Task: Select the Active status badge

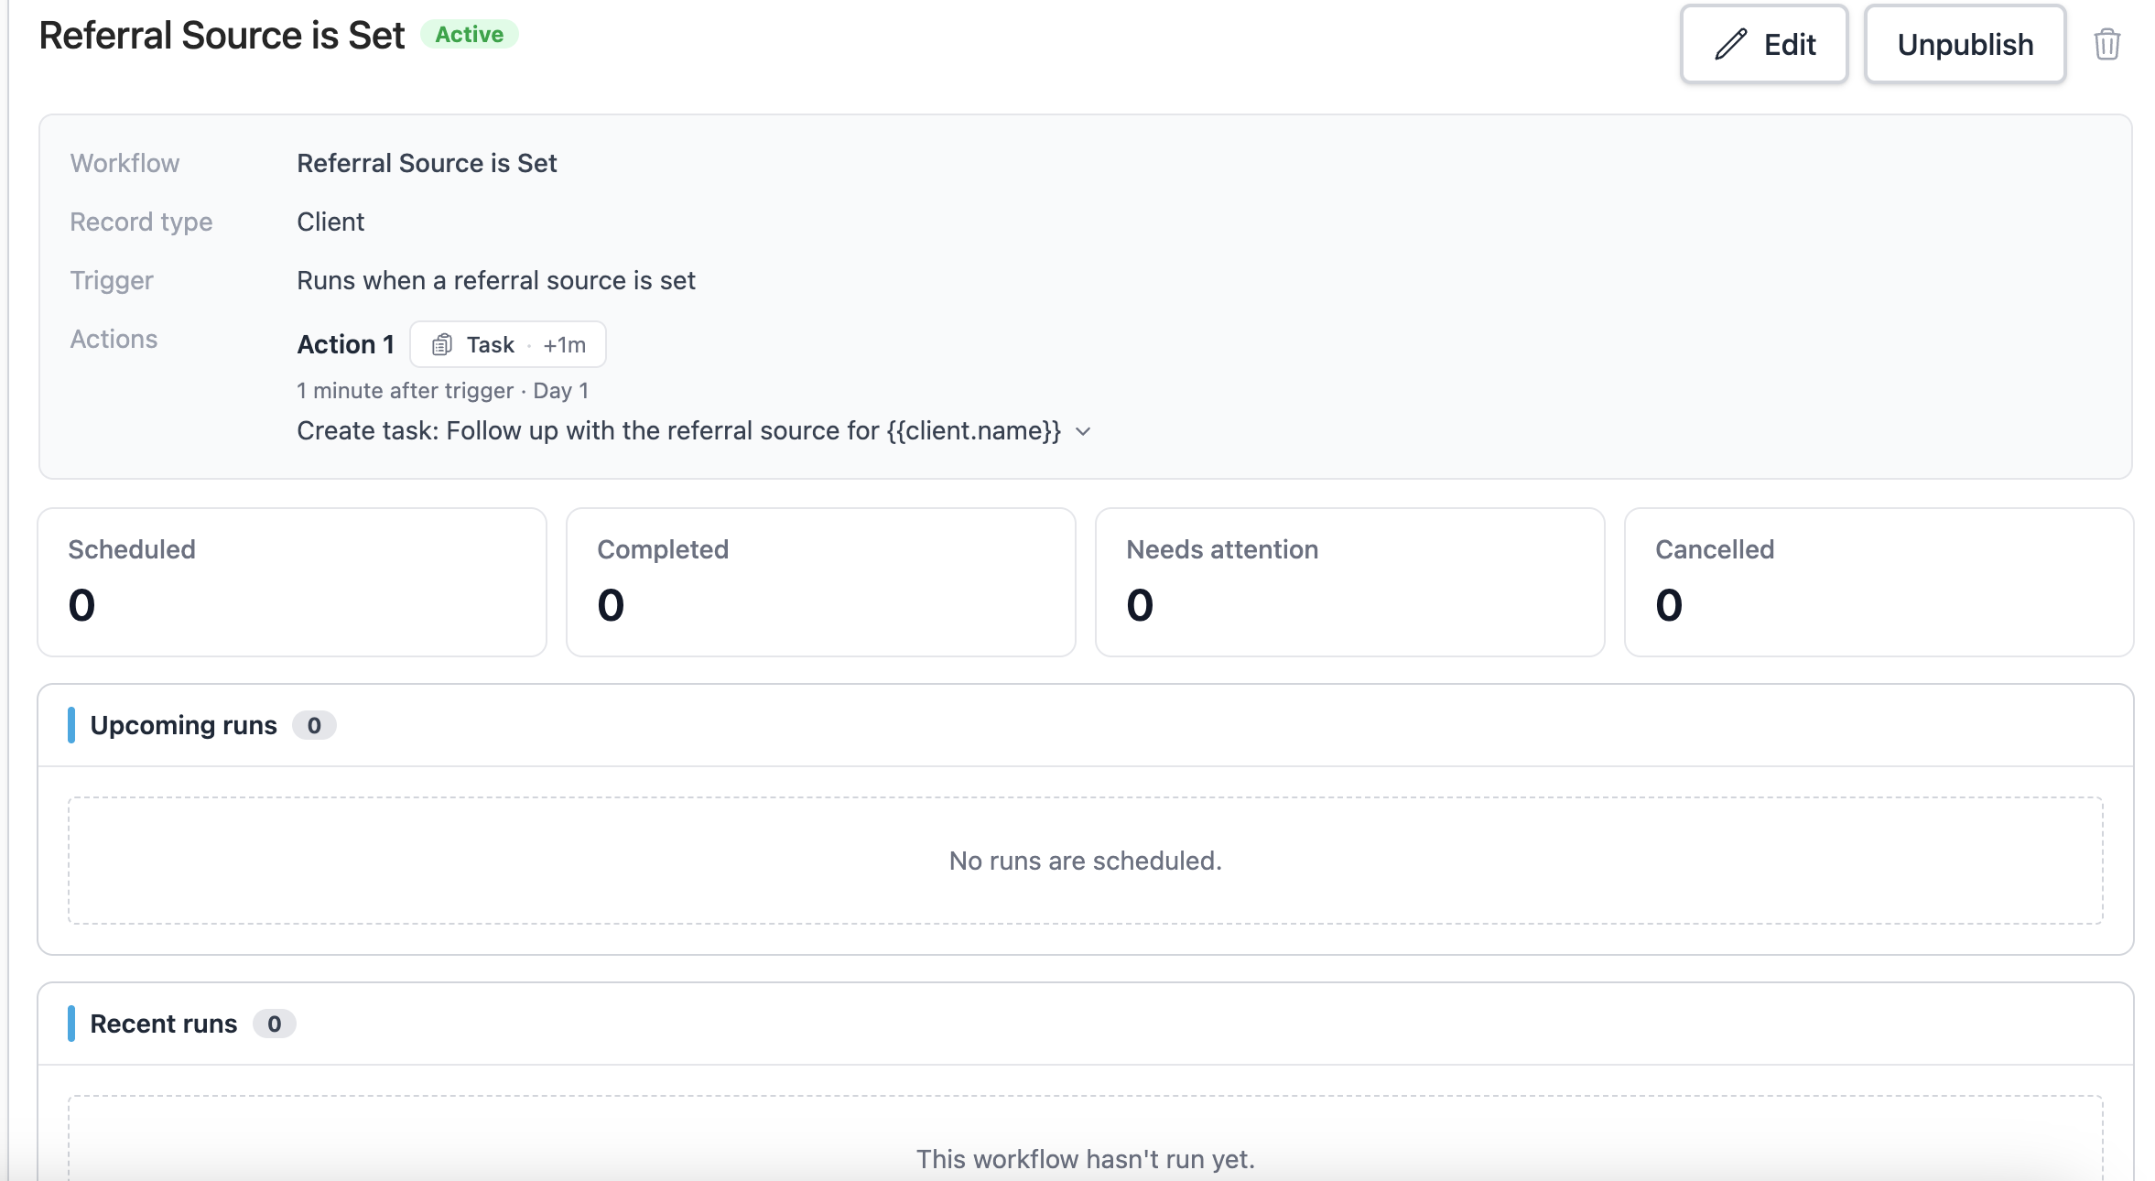Action: click(x=470, y=35)
